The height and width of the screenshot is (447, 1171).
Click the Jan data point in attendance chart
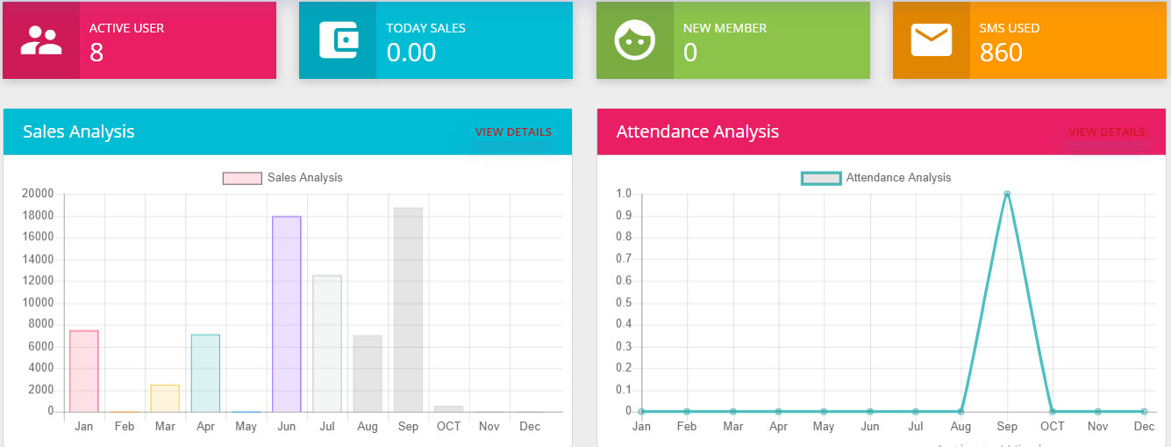pos(641,411)
